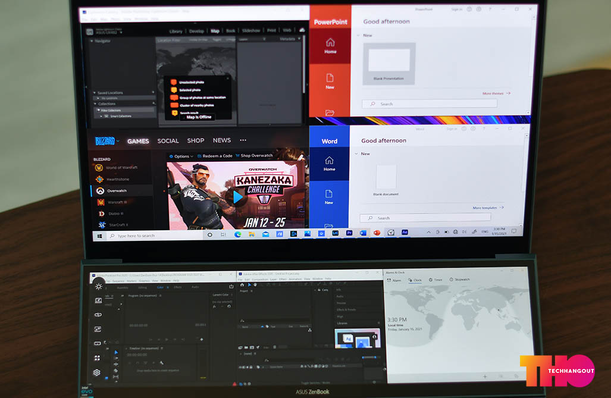
Task: Open File Explorer from taskbar
Action: (251, 234)
